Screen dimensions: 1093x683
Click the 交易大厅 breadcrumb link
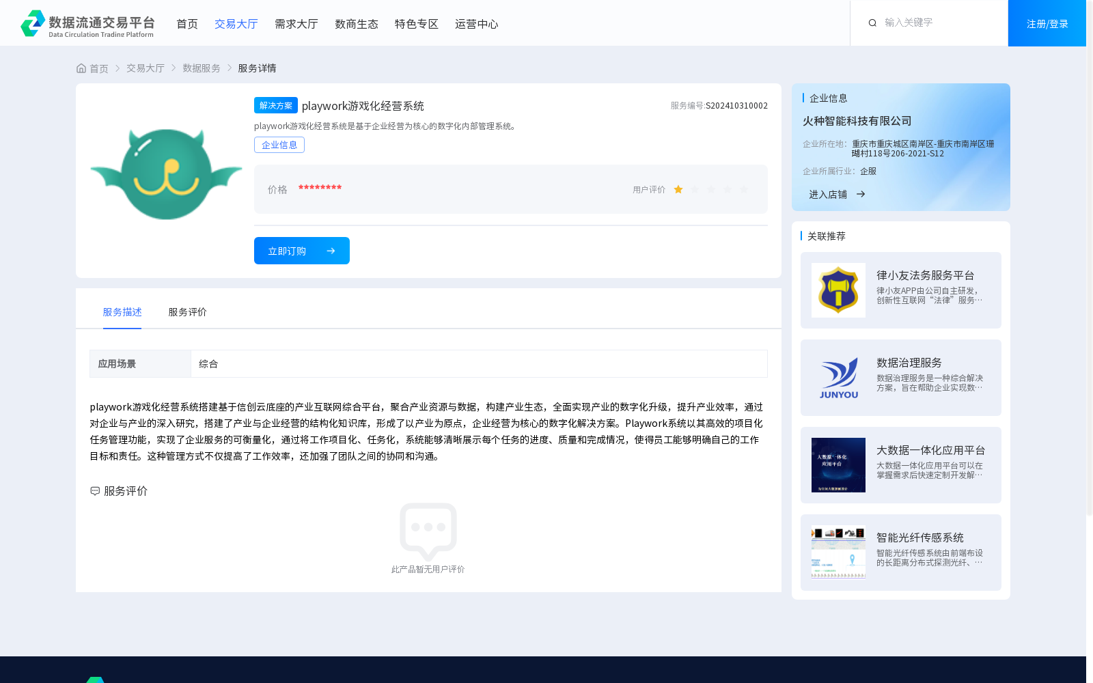pos(146,68)
